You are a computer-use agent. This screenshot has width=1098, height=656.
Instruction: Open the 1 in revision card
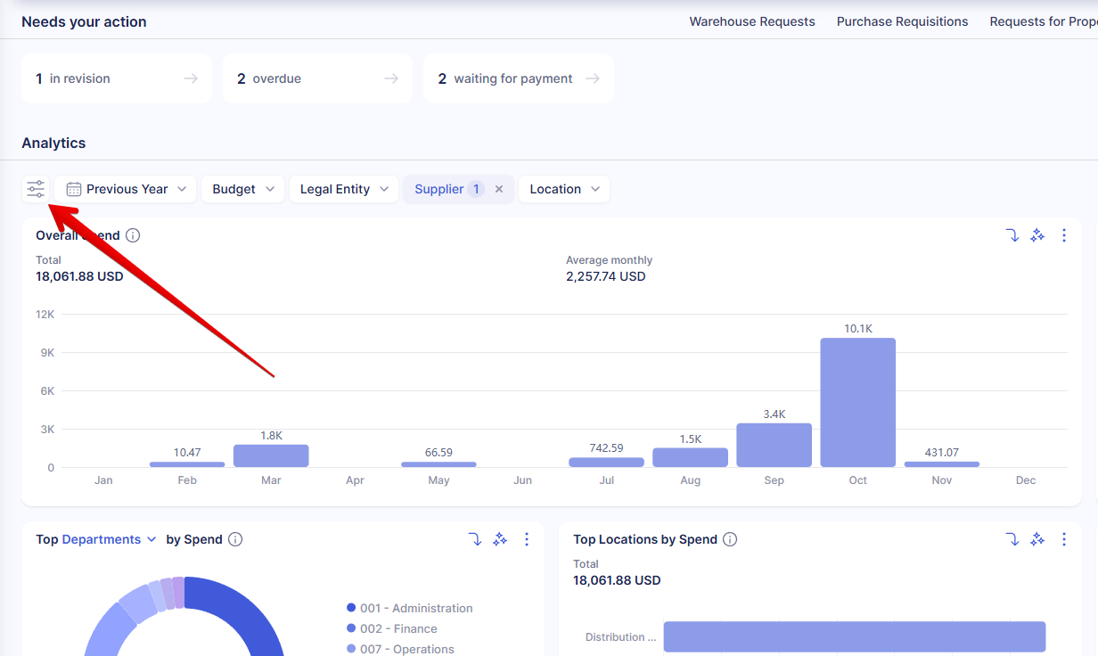[116, 78]
